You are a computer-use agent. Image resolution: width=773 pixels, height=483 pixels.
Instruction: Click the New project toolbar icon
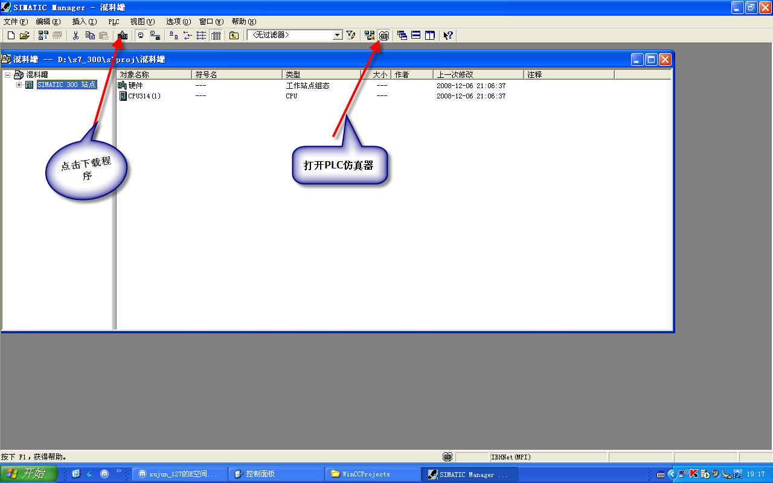point(11,36)
